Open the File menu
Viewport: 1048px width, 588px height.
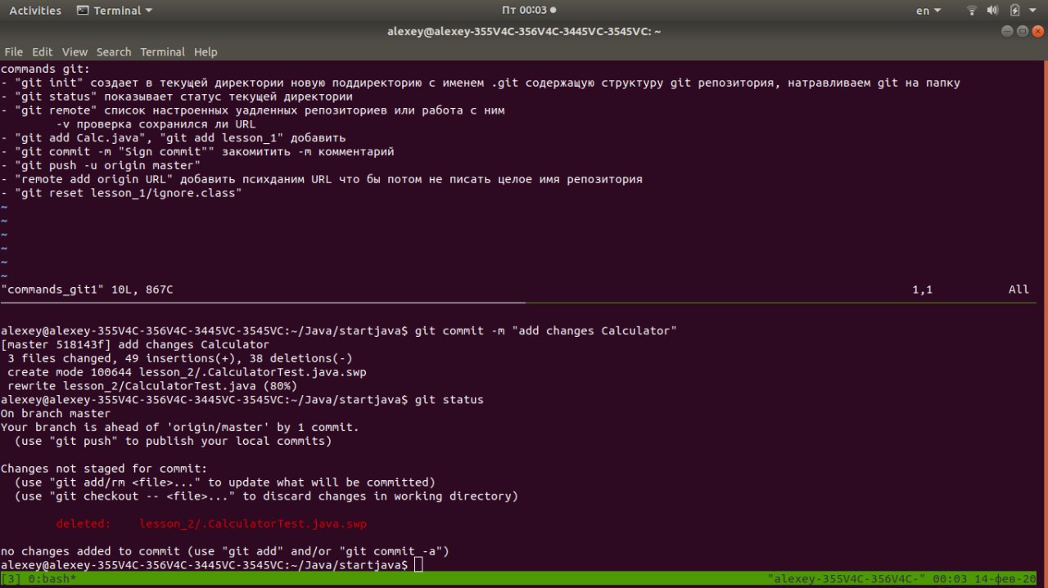tap(13, 52)
